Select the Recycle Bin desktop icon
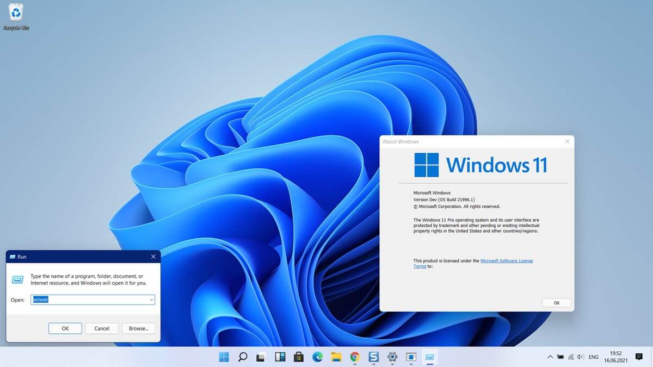Screen dimensions: 653x367 coord(16,16)
